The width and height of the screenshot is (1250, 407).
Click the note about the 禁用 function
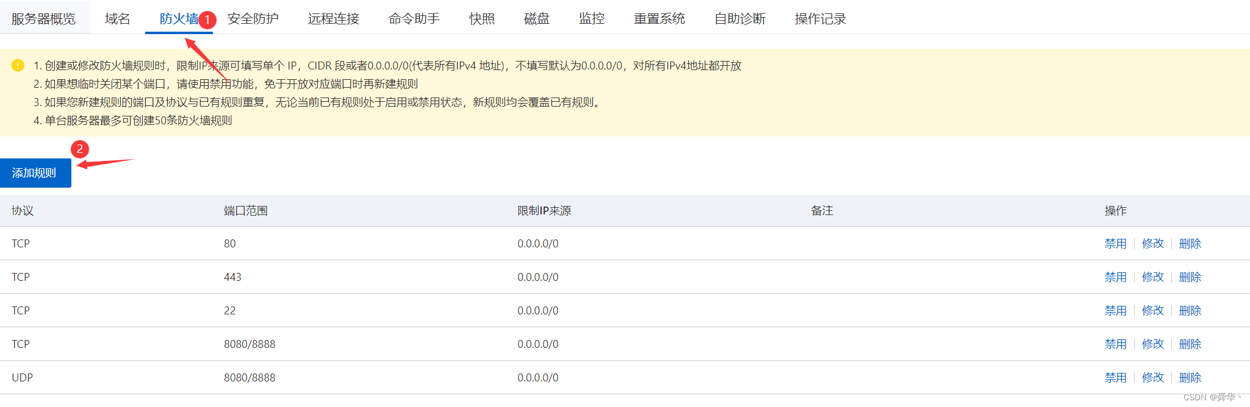click(226, 84)
